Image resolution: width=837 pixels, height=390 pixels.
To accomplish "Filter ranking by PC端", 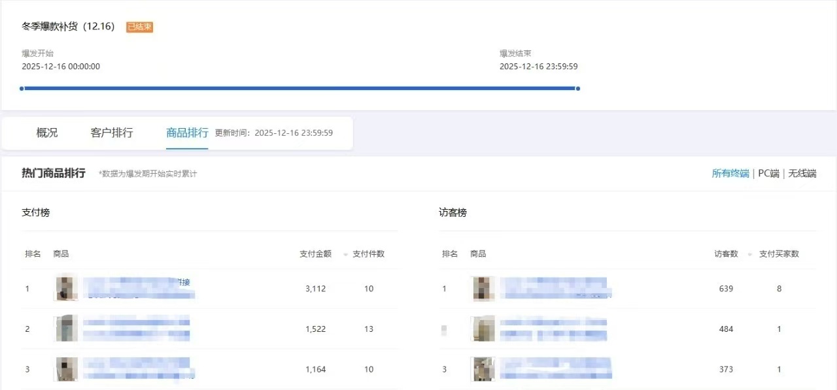I will pyautogui.click(x=768, y=173).
